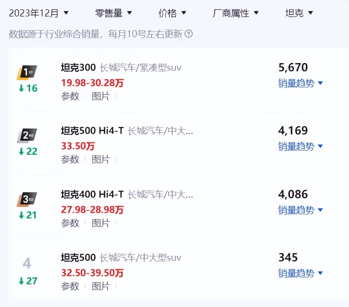Click 长城汽车/紧凑型suv category text
Image resolution: width=349 pixels, height=307 pixels.
click(x=141, y=68)
